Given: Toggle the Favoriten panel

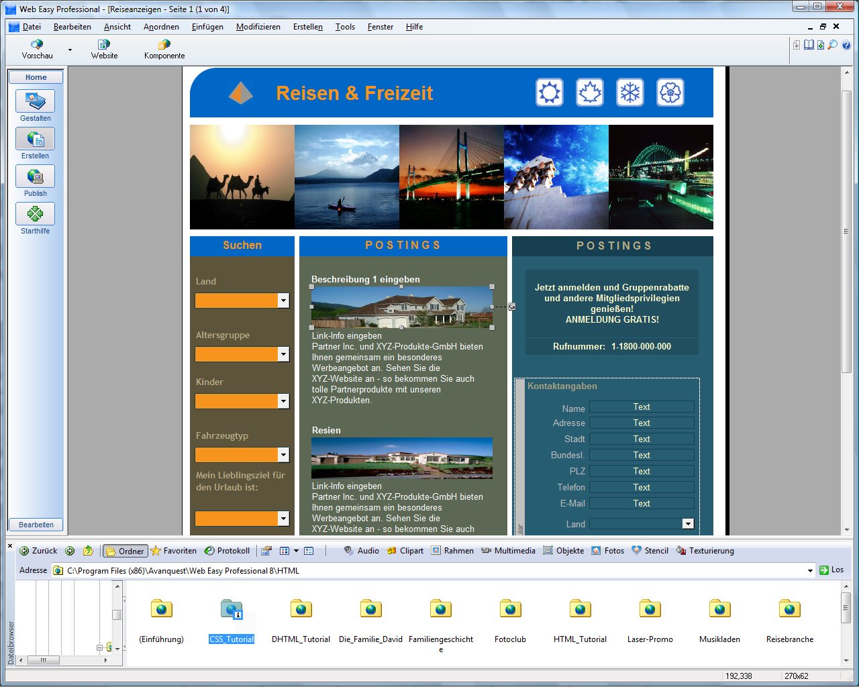Looking at the screenshot, I should pos(174,551).
